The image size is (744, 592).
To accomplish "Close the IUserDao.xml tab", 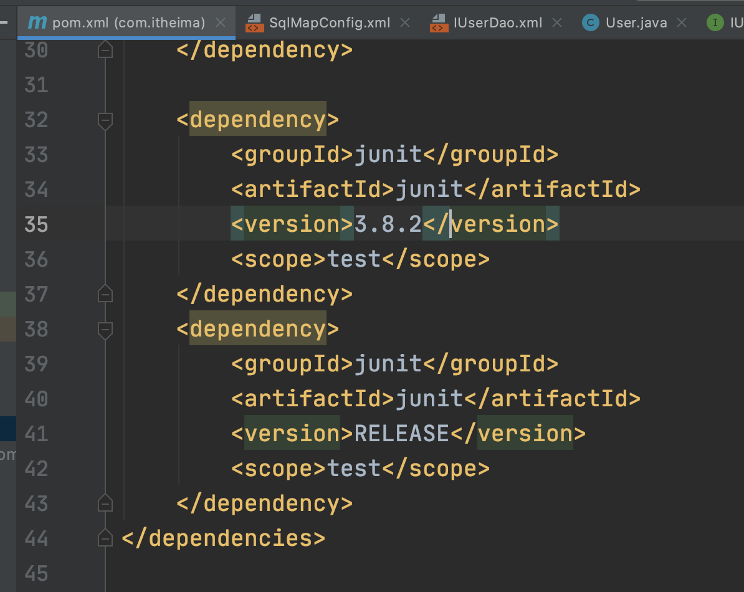I will (x=557, y=22).
